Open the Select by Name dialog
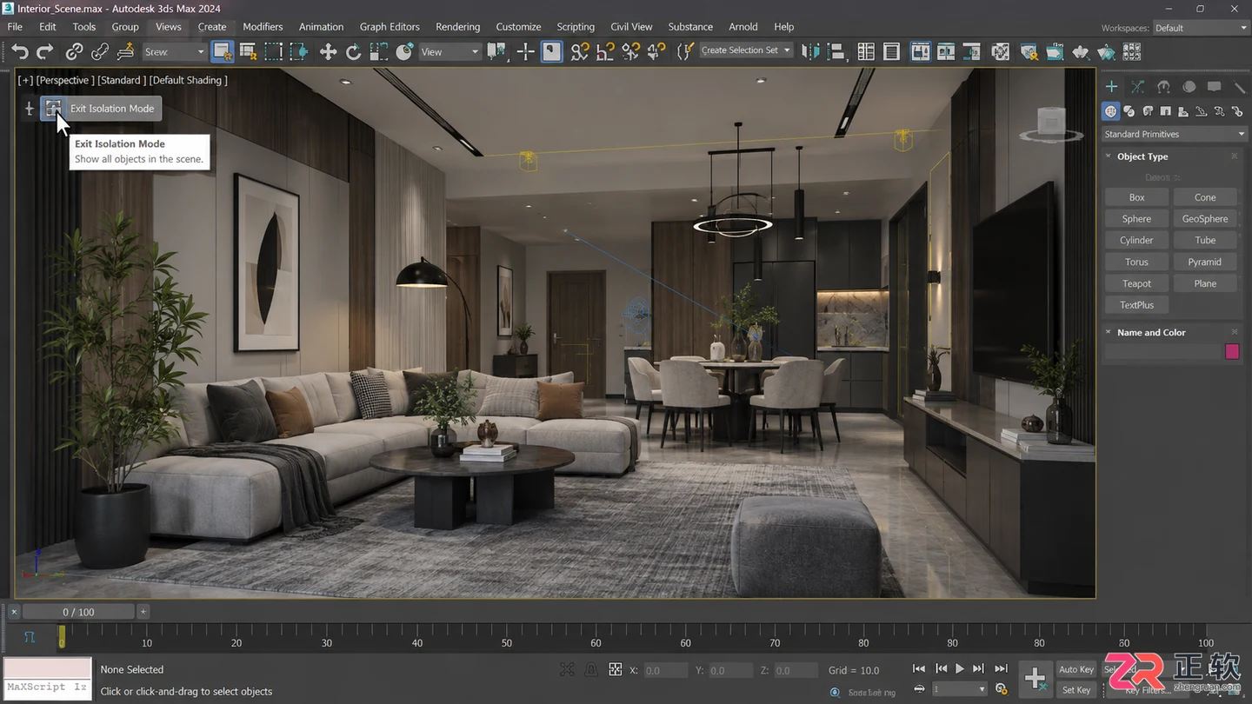 point(248,51)
